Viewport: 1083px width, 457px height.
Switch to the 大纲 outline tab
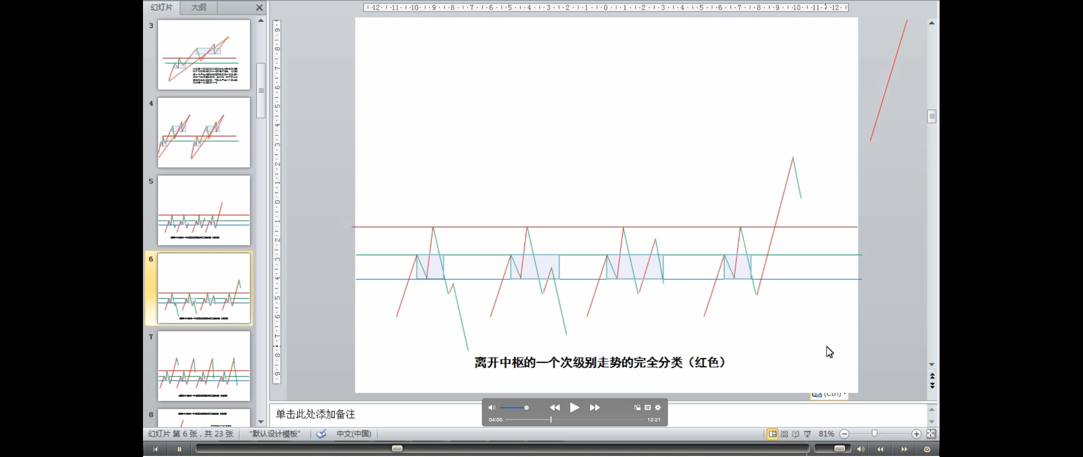[198, 7]
